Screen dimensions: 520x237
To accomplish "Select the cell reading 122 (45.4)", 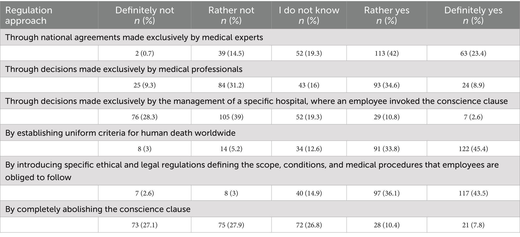I will point(473,149).
